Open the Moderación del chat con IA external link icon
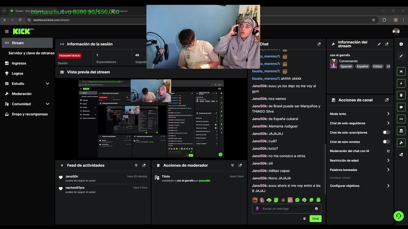The width and height of the screenshot is (408, 229). [388, 151]
